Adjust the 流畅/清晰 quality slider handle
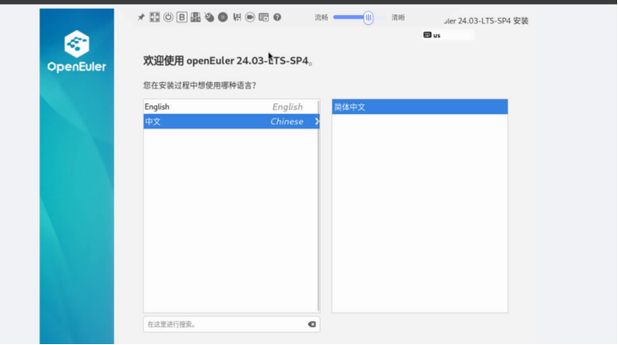Viewport: 618px width, 345px height. click(x=368, y=17)
